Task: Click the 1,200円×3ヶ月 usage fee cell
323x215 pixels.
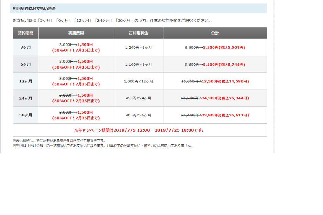Action: pos(138,48)
